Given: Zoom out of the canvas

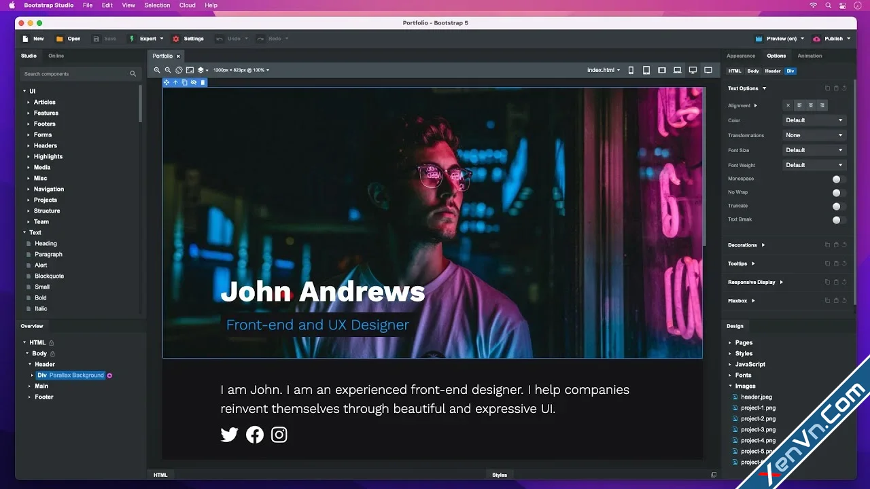Looking at the screenshot, I should 168,70.
